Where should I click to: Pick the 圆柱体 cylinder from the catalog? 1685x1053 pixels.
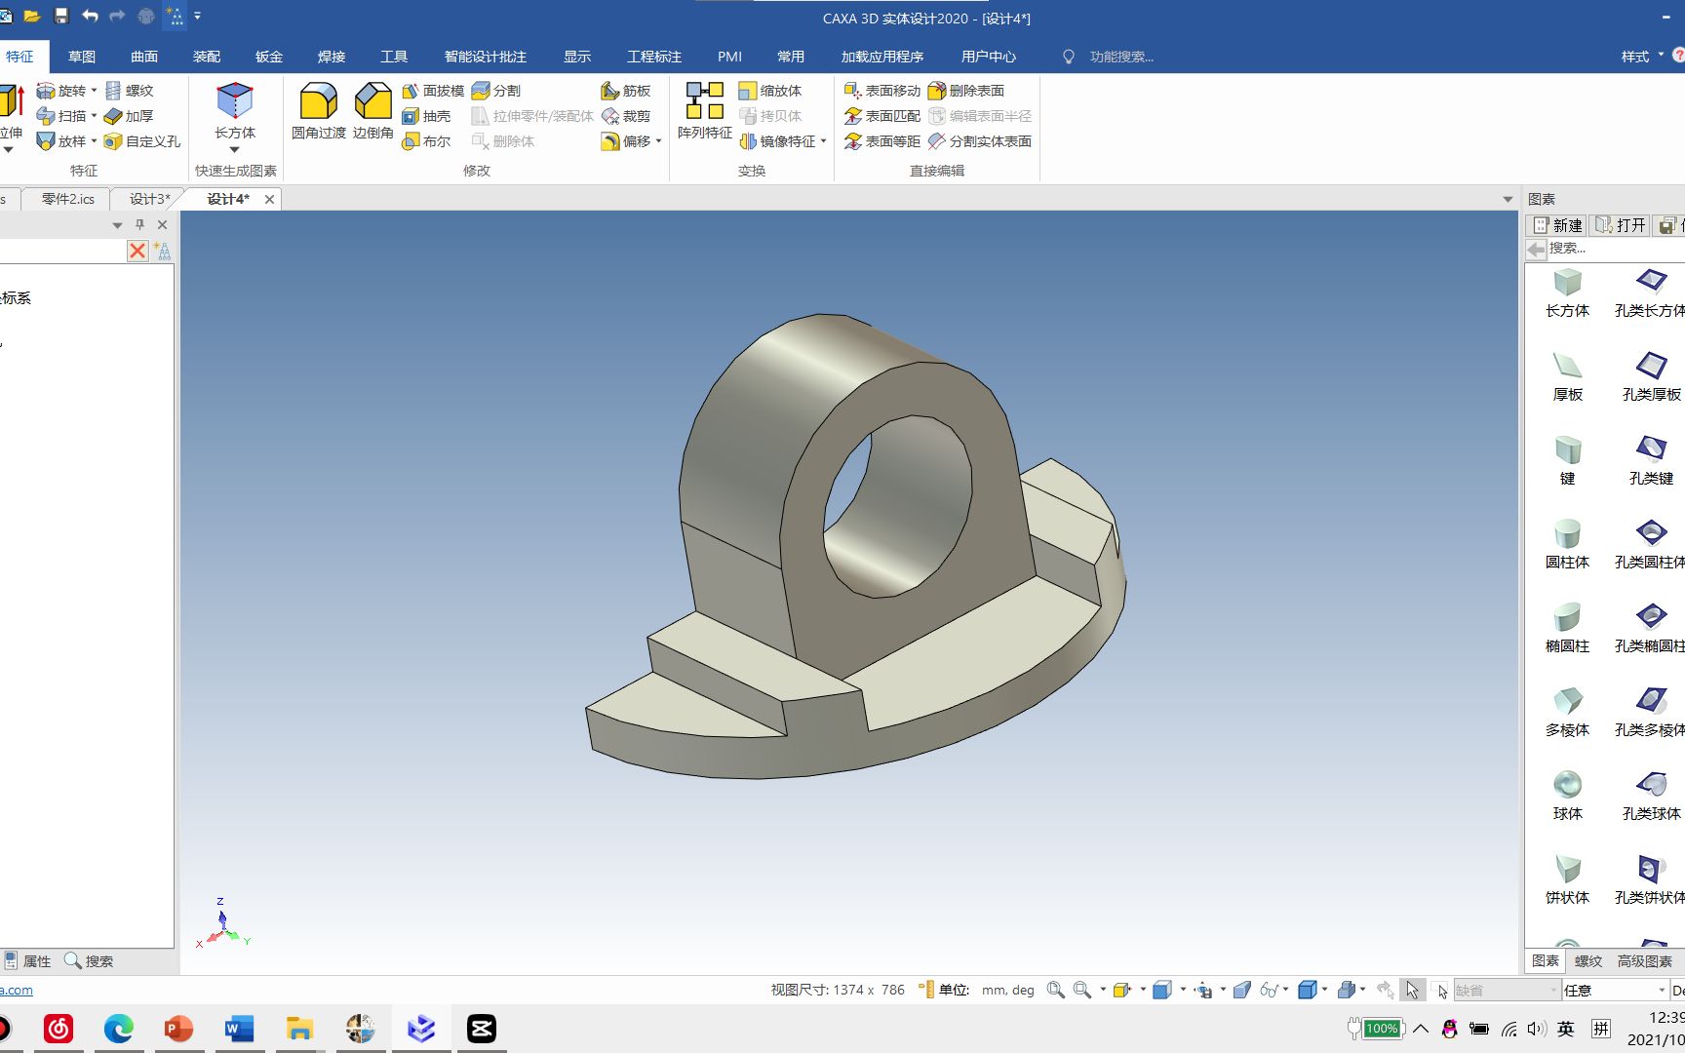1567,544
